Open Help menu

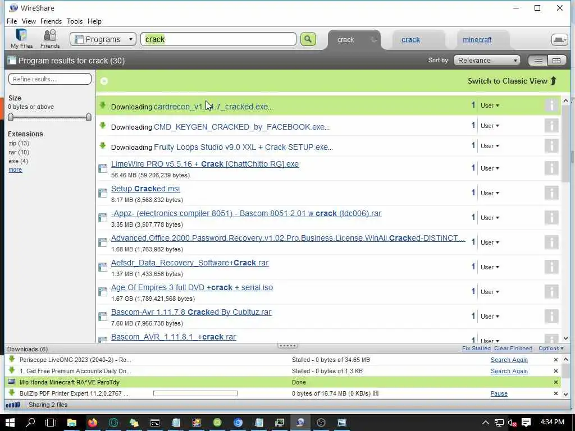pyautogui.click(x=94, y=21)
